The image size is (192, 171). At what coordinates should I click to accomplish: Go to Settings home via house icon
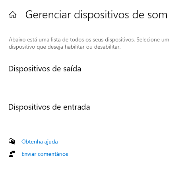[13, 15]
